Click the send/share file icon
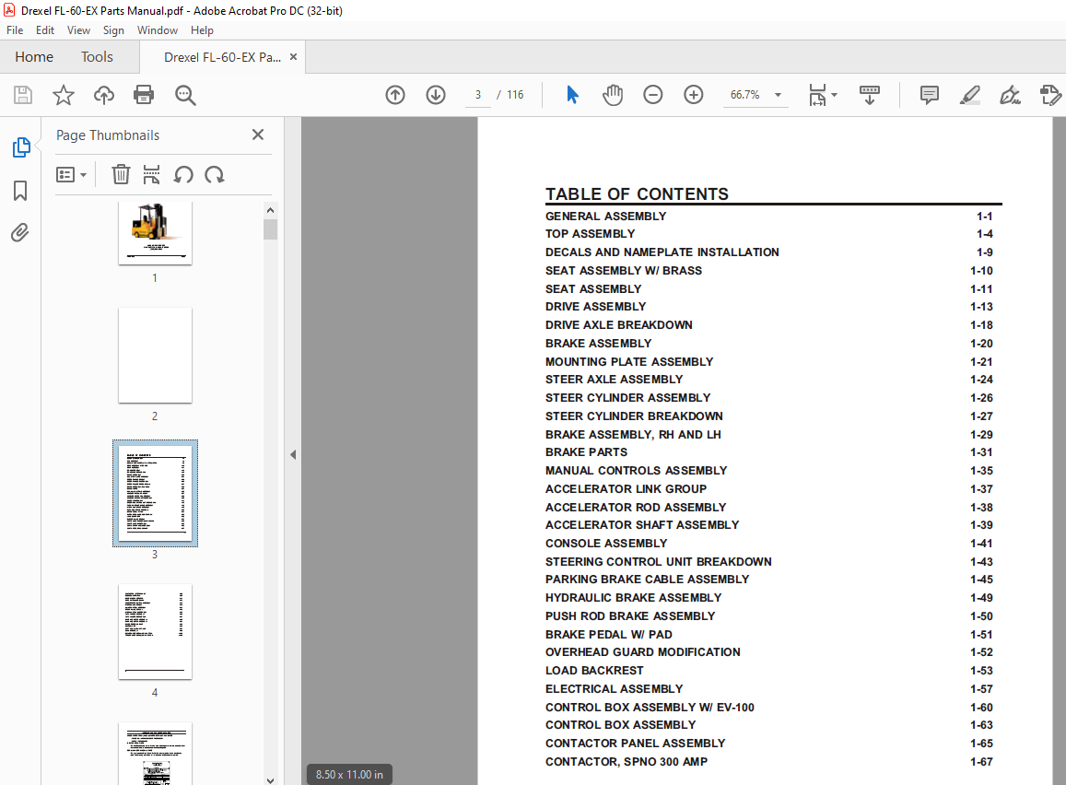Viewport: 1066px width, 785px height. pos(1050,95)
